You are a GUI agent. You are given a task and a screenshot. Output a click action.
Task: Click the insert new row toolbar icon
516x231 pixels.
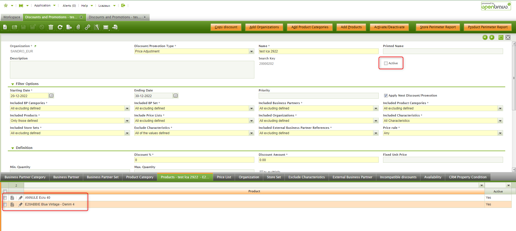(15, 27)
